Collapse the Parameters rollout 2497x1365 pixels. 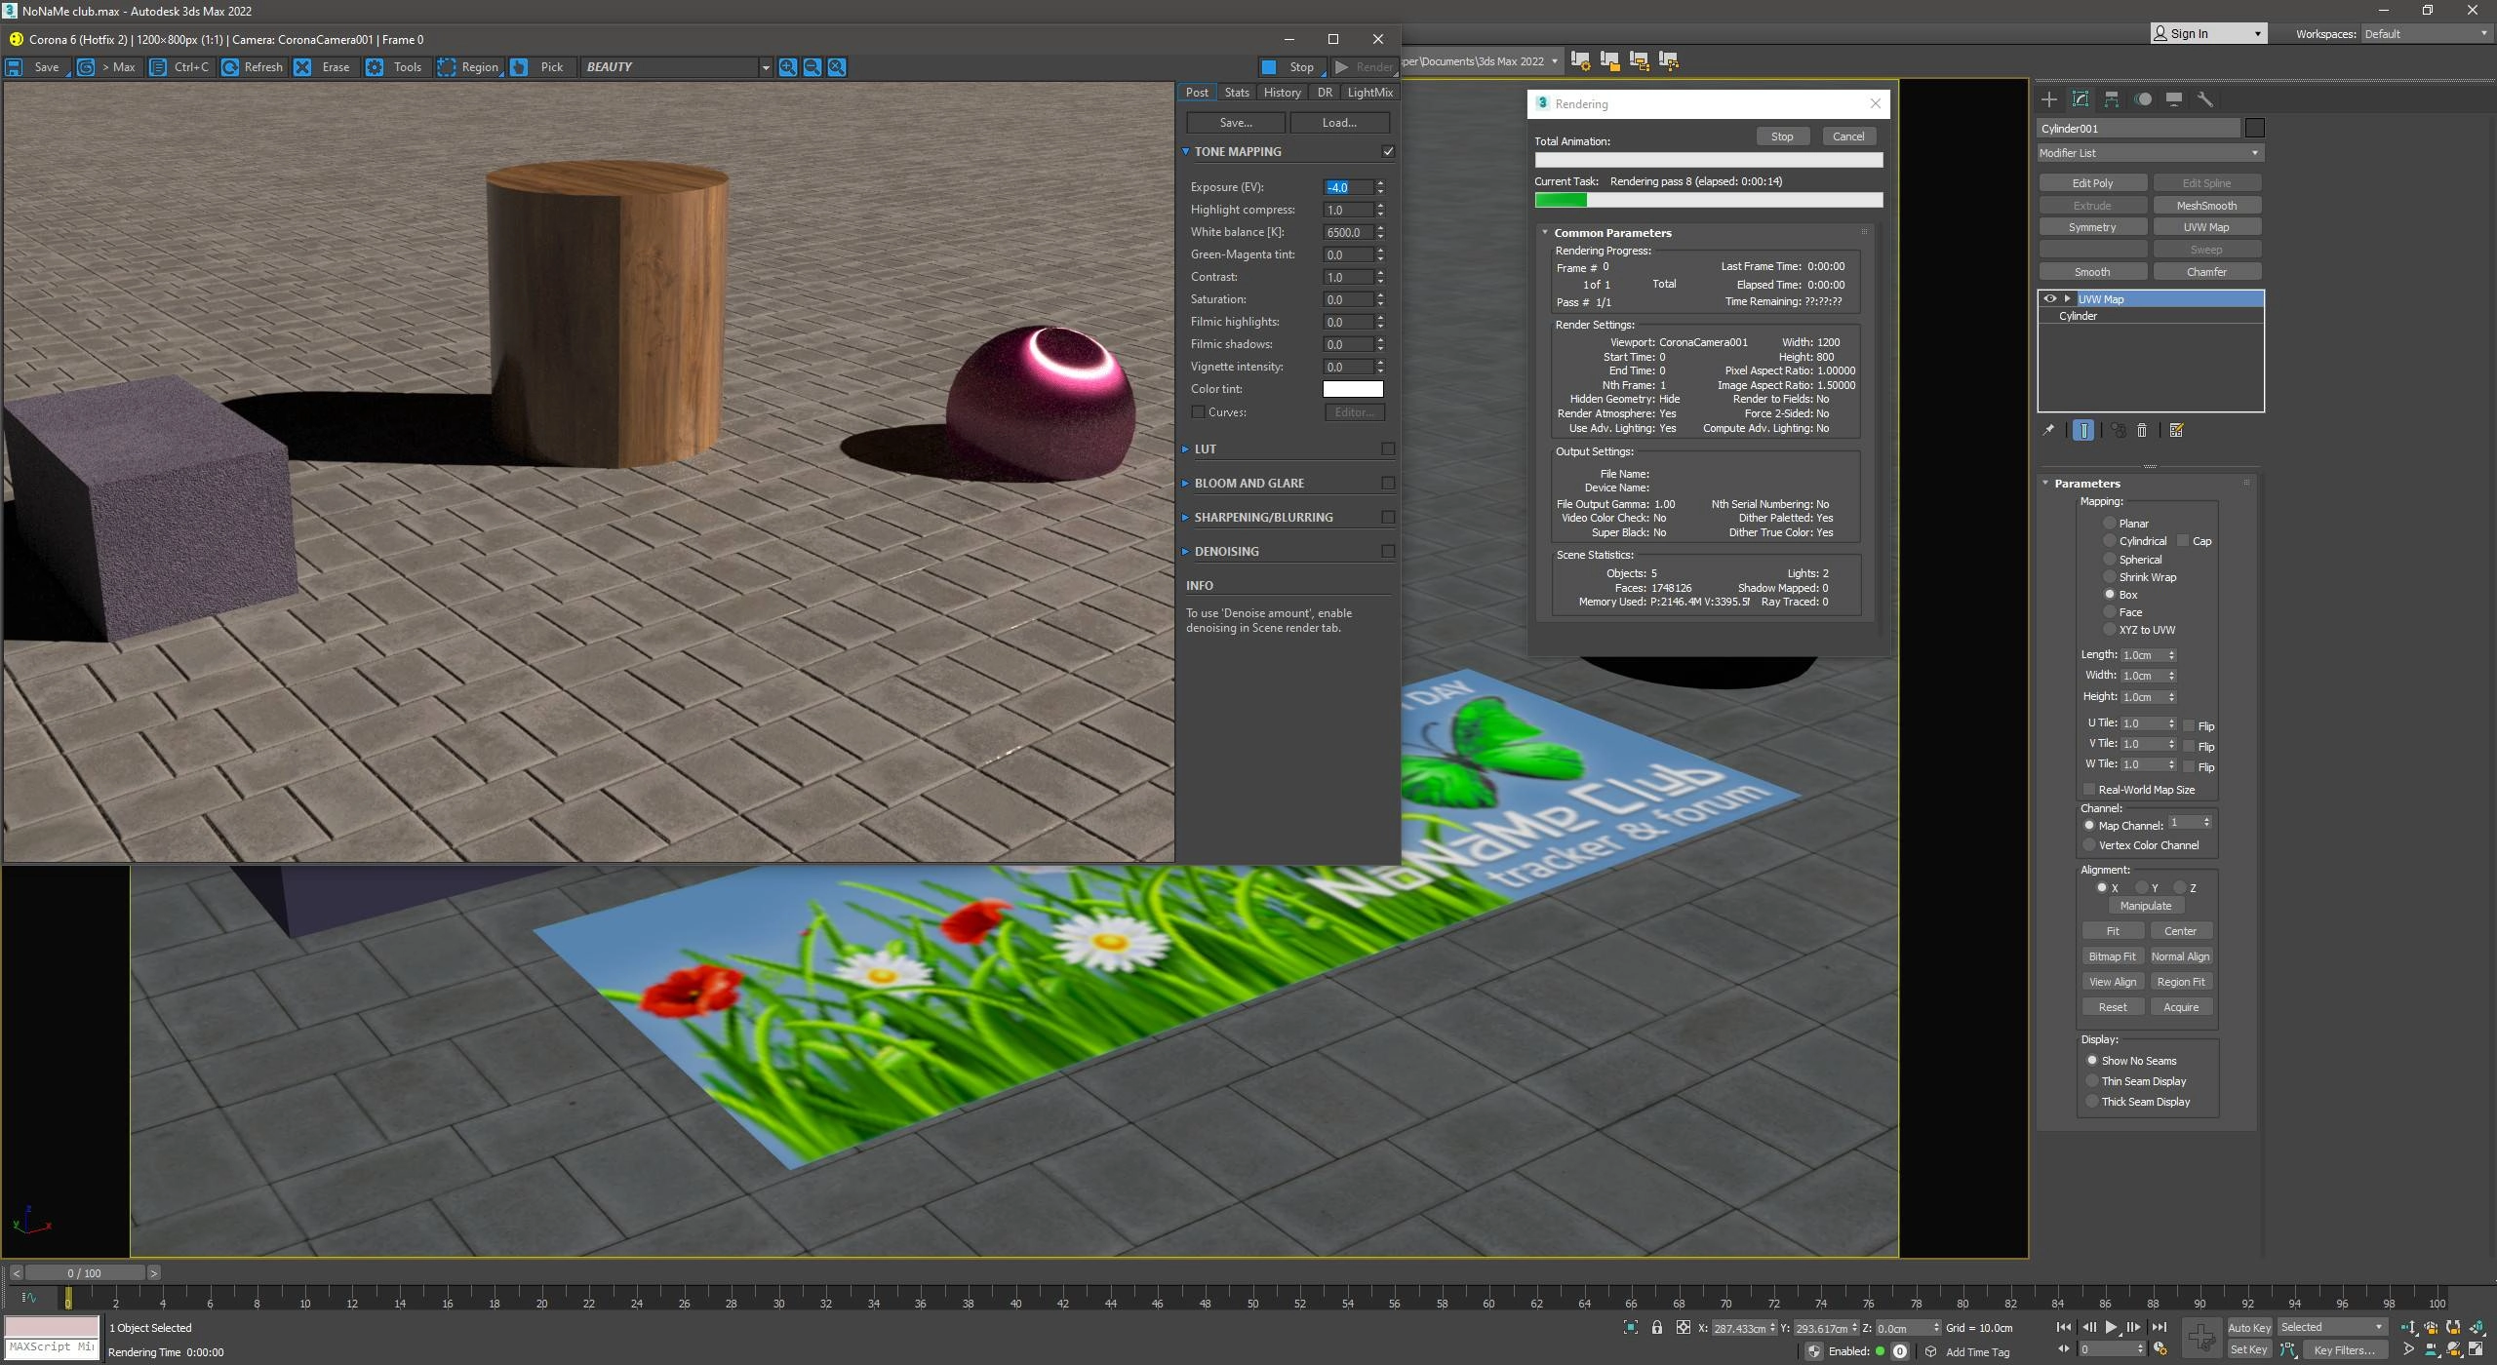pos(2045,483)
